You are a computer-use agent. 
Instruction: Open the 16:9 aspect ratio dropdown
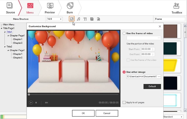(x=55, y=19)
